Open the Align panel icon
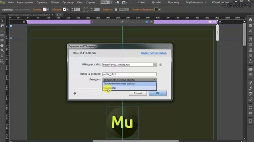 tap(250, 50)
